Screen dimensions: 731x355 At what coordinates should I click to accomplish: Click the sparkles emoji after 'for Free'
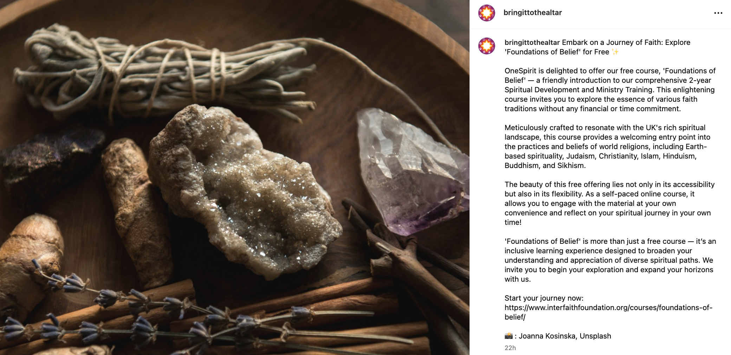(x=615, y=52)
